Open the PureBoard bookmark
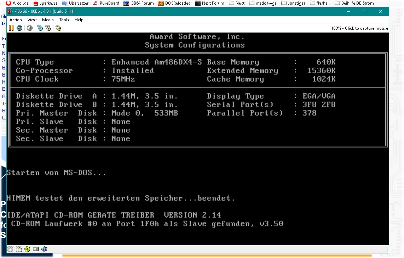404x258 pixels. 106,3
